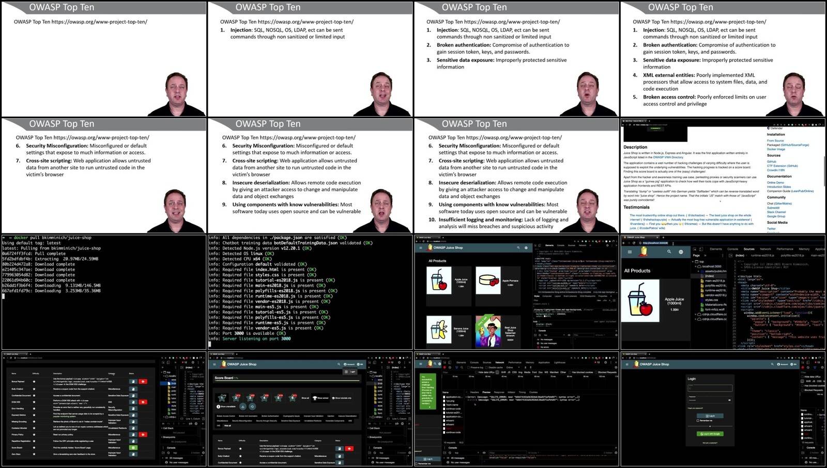The height and width of the screenshot is (468, 827).
Task: Click the red button in Privacy Policy row
Action: click(x=143, y=434)
